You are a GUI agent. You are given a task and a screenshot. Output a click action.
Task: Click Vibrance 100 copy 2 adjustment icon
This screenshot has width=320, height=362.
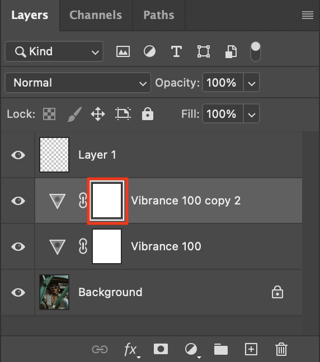[x=57, y=201]
